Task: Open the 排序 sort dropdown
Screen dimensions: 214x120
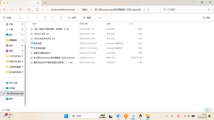Action: 73,18
